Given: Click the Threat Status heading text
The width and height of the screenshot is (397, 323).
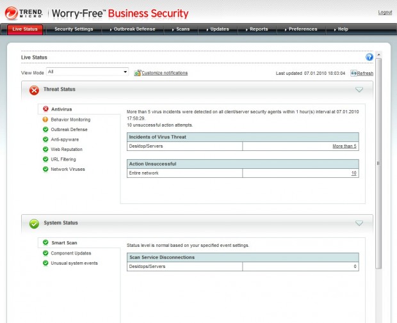Looking at the screenshot, I should click(x=60, y=89).
